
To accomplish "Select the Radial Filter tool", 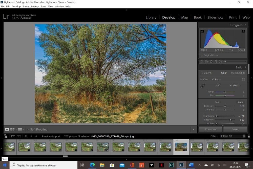I will pos(220,62).
